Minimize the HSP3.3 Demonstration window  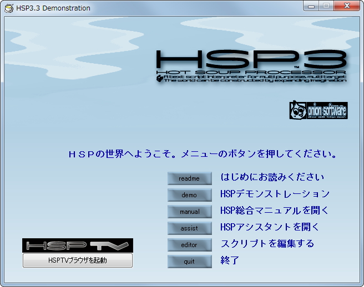(x=311, y=6)
